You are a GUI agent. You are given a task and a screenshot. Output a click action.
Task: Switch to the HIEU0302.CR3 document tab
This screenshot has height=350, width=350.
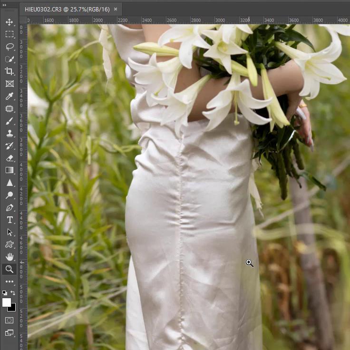[67, 10]
